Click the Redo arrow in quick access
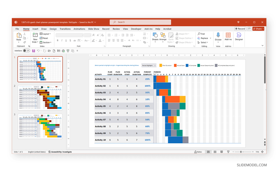Image resolution: width=278 pixels, height=172 pixels. [x=44, y=51]
